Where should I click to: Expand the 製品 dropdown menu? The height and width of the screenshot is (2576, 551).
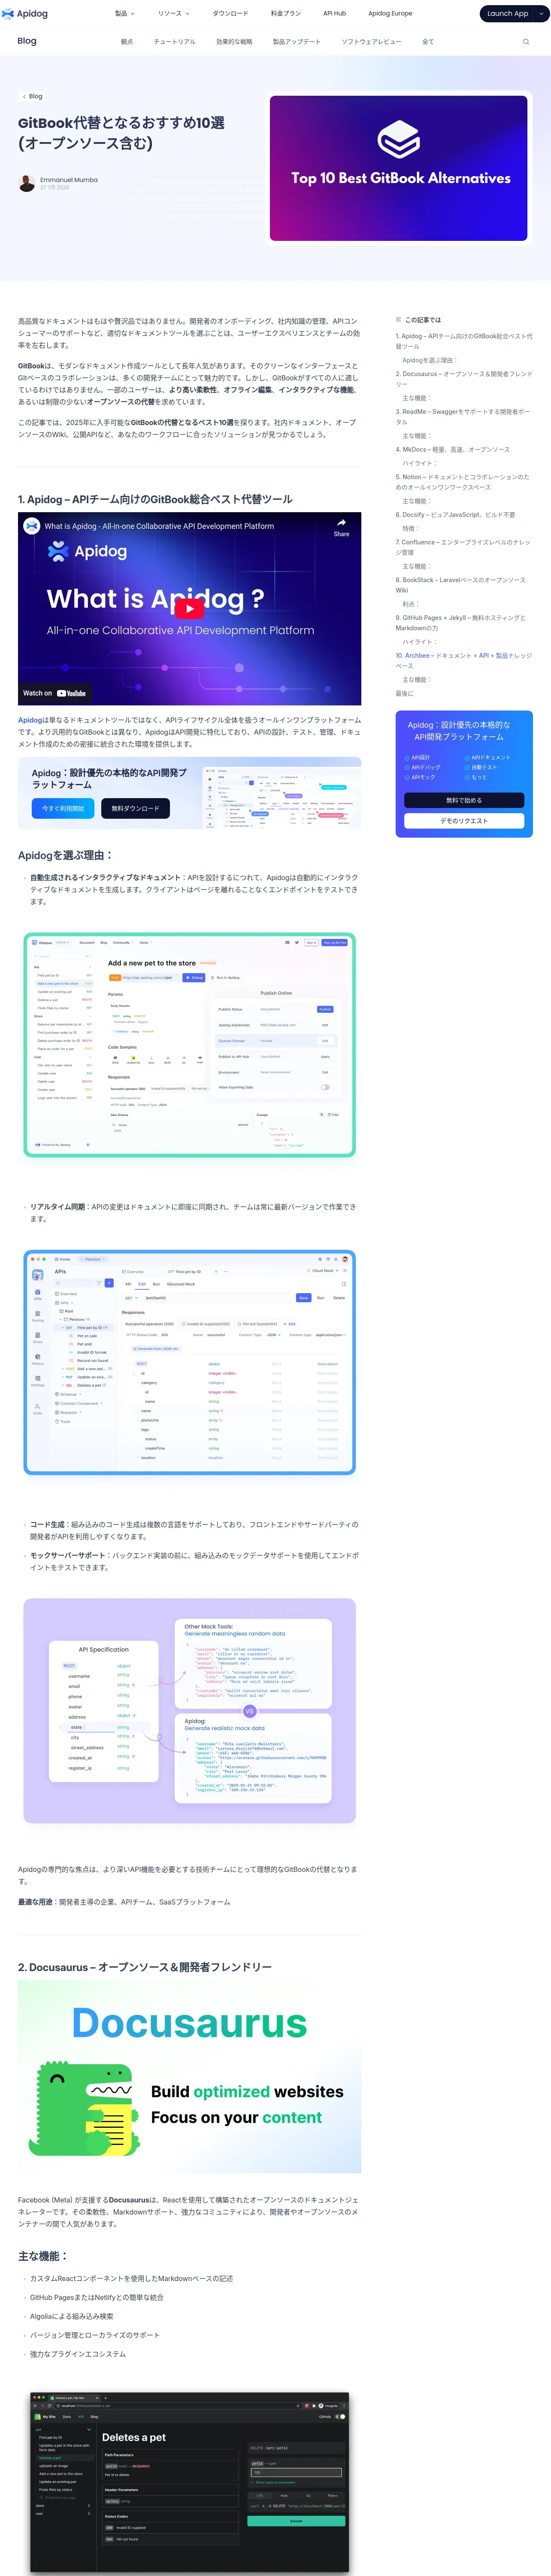click(x=124, y=14)
